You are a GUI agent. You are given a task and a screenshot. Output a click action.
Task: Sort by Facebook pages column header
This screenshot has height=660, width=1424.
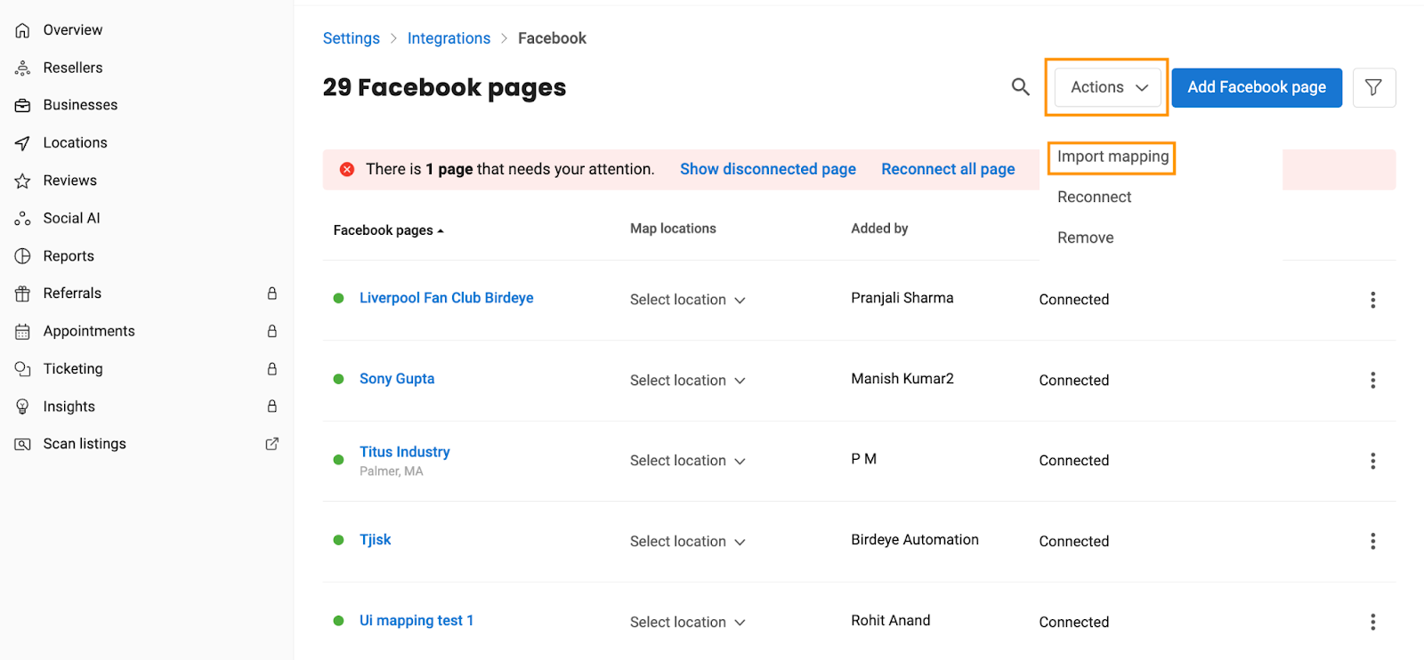pyautogui.click(x=388, y=230)
